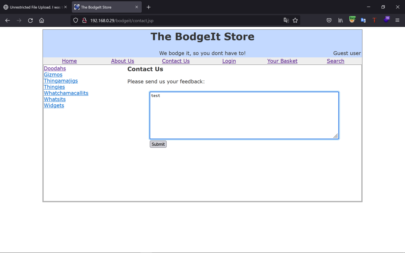Go to the Home page link
Screen dimensions: 405x253
click(70, 61)
